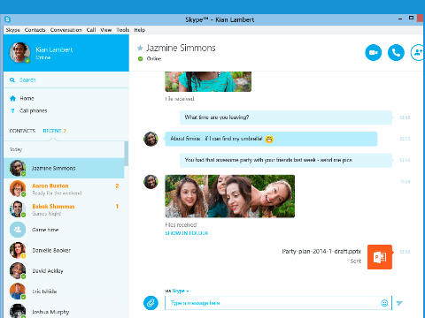Open the third received party photo
This screenshot has height=318, width=425.
273,196
